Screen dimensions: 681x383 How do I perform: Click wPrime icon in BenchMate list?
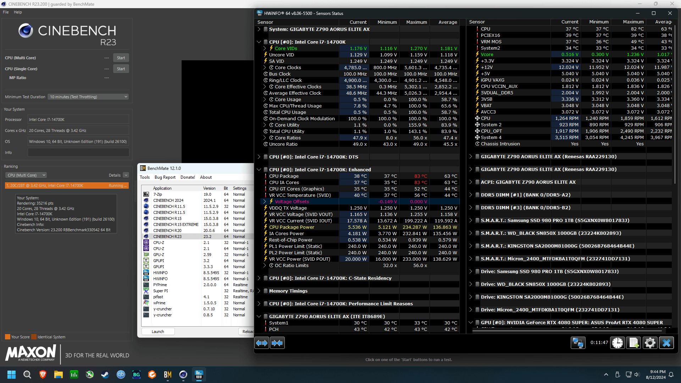(146, 303)
